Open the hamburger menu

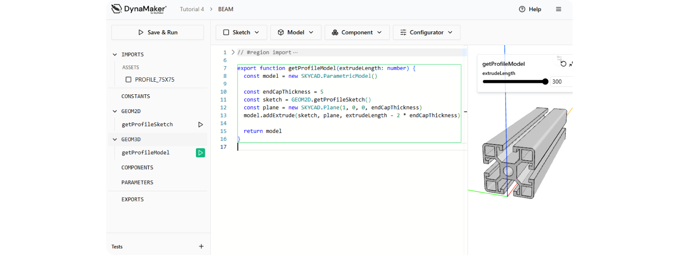point(558,9)
